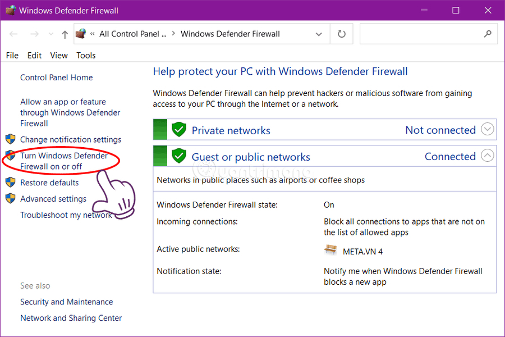Click the search magnifier icon

(488, 34)
